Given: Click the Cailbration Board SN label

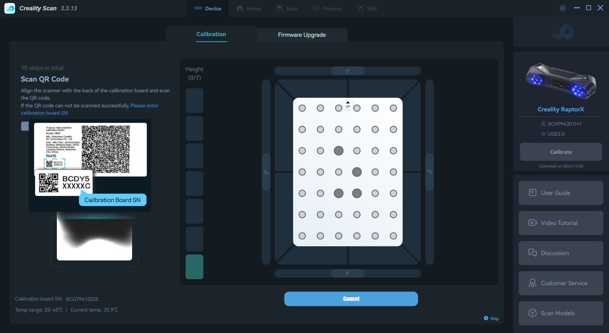Looking at the screenshot, I should click(112, 200).
